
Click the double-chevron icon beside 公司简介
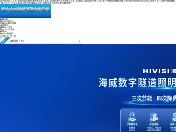coord(22,41)
